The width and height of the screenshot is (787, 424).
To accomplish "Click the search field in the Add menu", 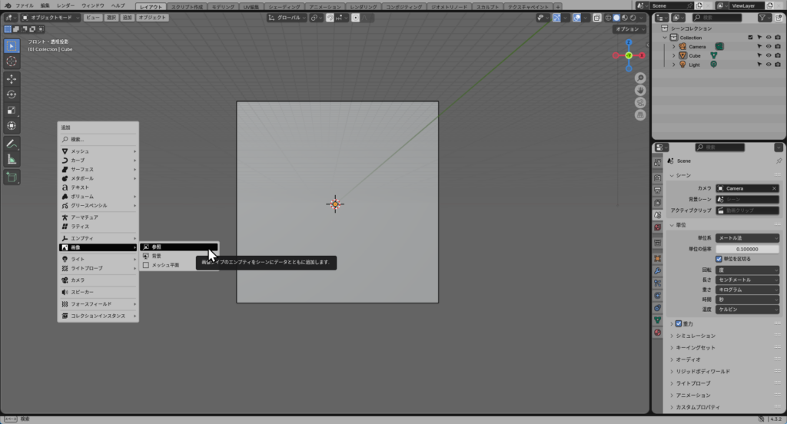I will (98, 139).
